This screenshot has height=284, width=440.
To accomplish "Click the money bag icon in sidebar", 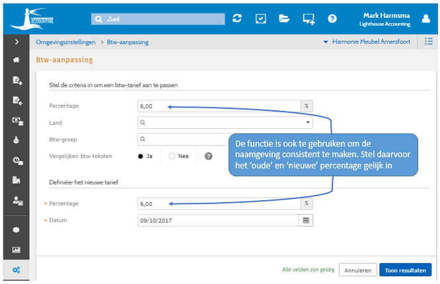I will (17, 140).
